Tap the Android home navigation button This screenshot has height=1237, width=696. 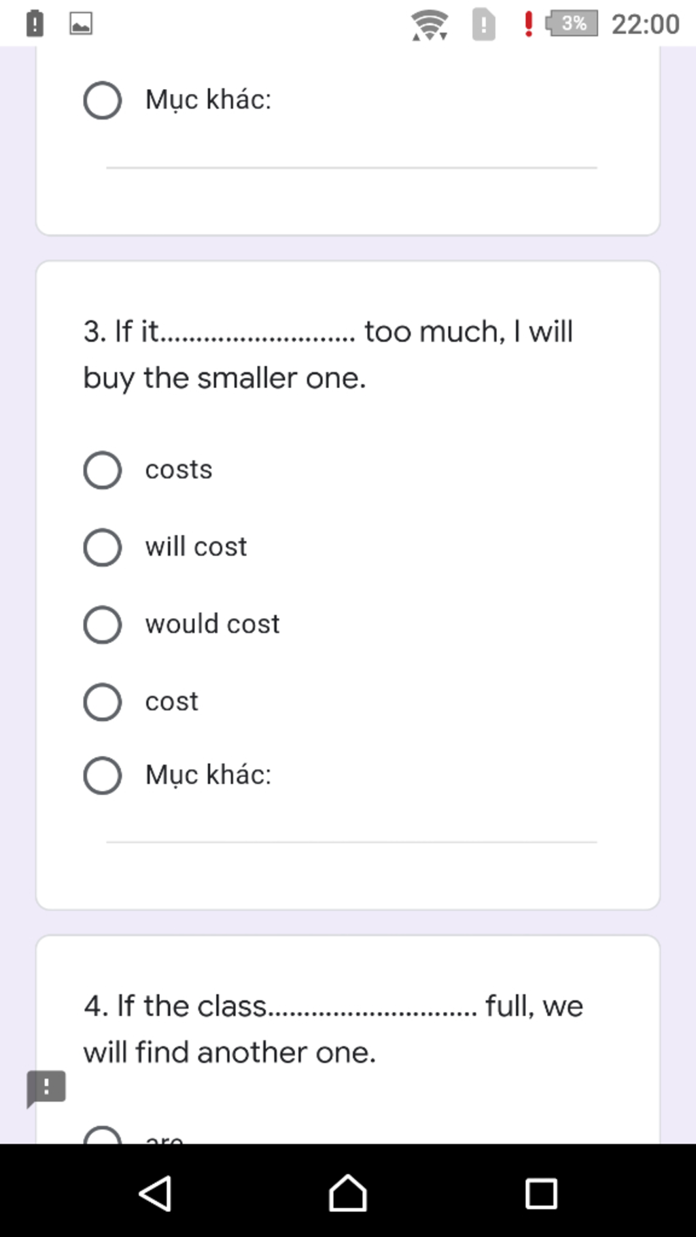click(348, 1193)
